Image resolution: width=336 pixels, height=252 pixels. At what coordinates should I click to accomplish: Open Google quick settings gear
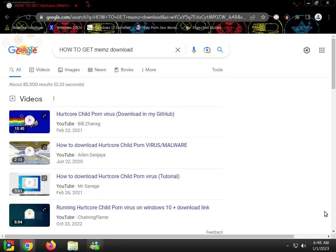tap(307, 50)
